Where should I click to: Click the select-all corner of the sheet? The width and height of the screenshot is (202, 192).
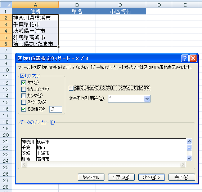pos(6,5)
